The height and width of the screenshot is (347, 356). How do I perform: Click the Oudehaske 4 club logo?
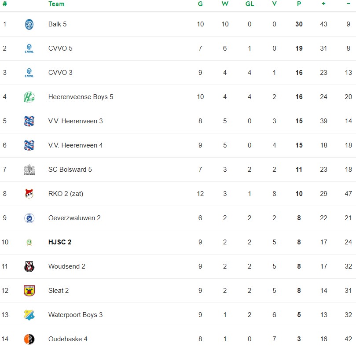(29, 339)
